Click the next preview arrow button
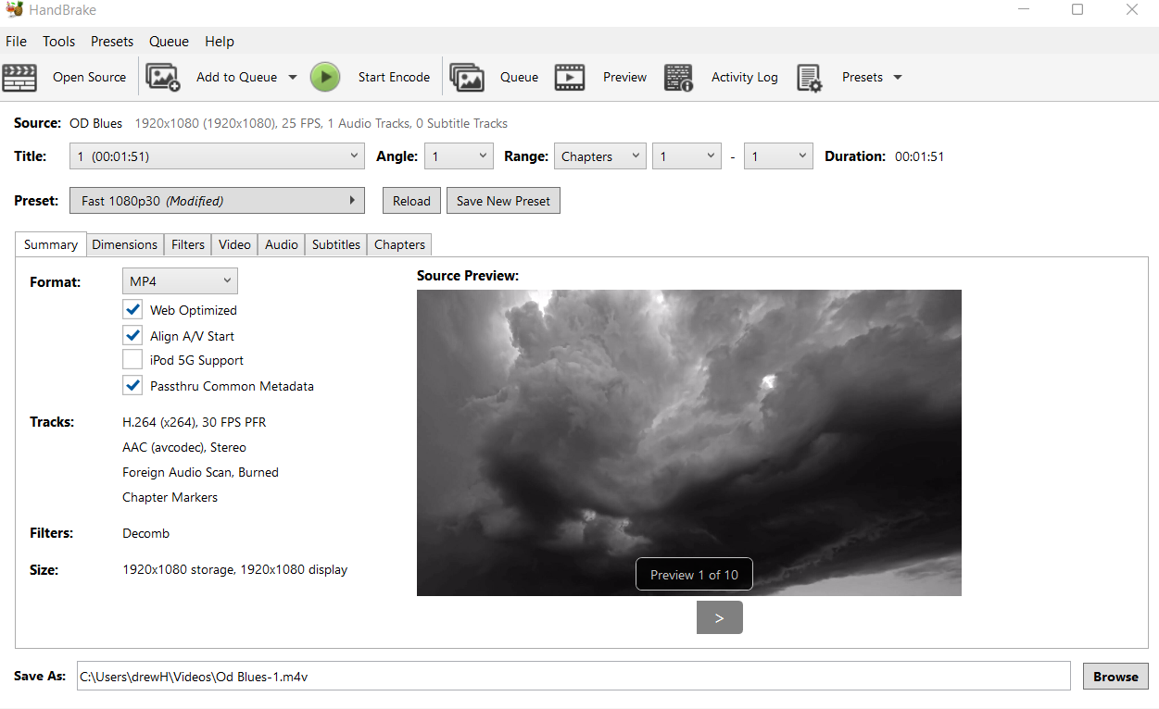 point(720,618)
